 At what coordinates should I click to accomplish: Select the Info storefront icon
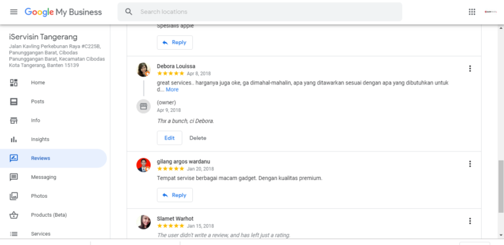click(14, 121)
